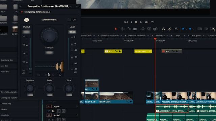216x121 pixels.
Task: Click the Insert Clip toolbar icon
Action: [143, 29]
